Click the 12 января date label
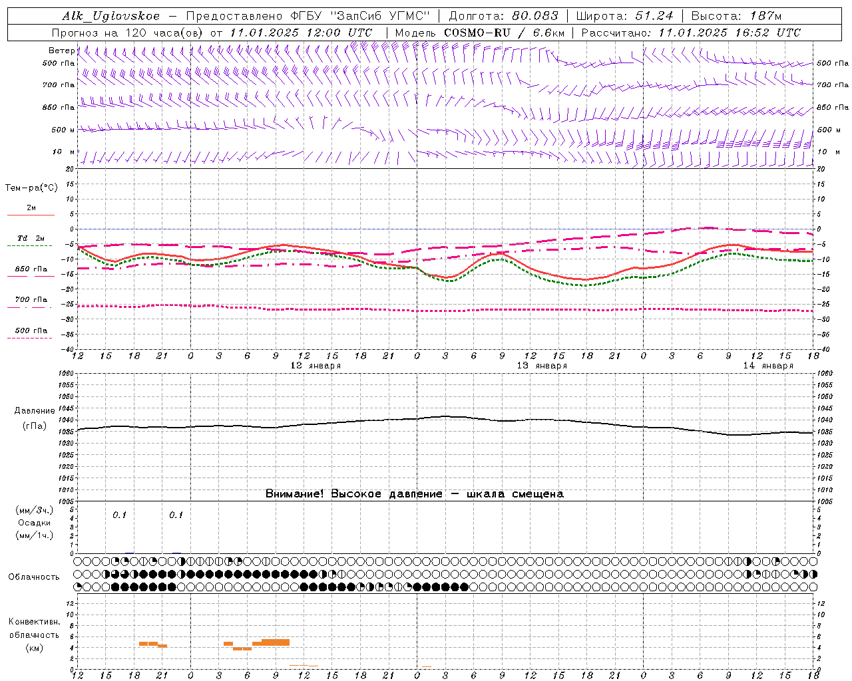The image size is (852, 681). coord(316,366)
